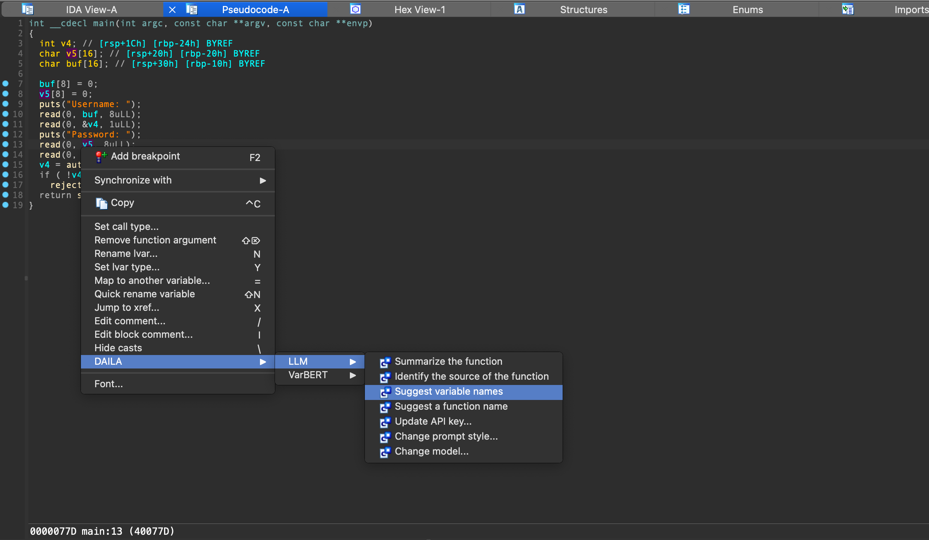Click Change model... option
Image resolution: width=929 pixels, height=540 pixels.
pyautogui.click(x=432, y=452)
